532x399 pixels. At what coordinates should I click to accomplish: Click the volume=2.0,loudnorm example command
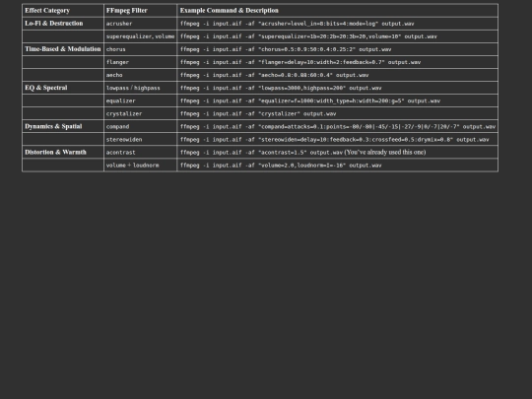(281, 166)
